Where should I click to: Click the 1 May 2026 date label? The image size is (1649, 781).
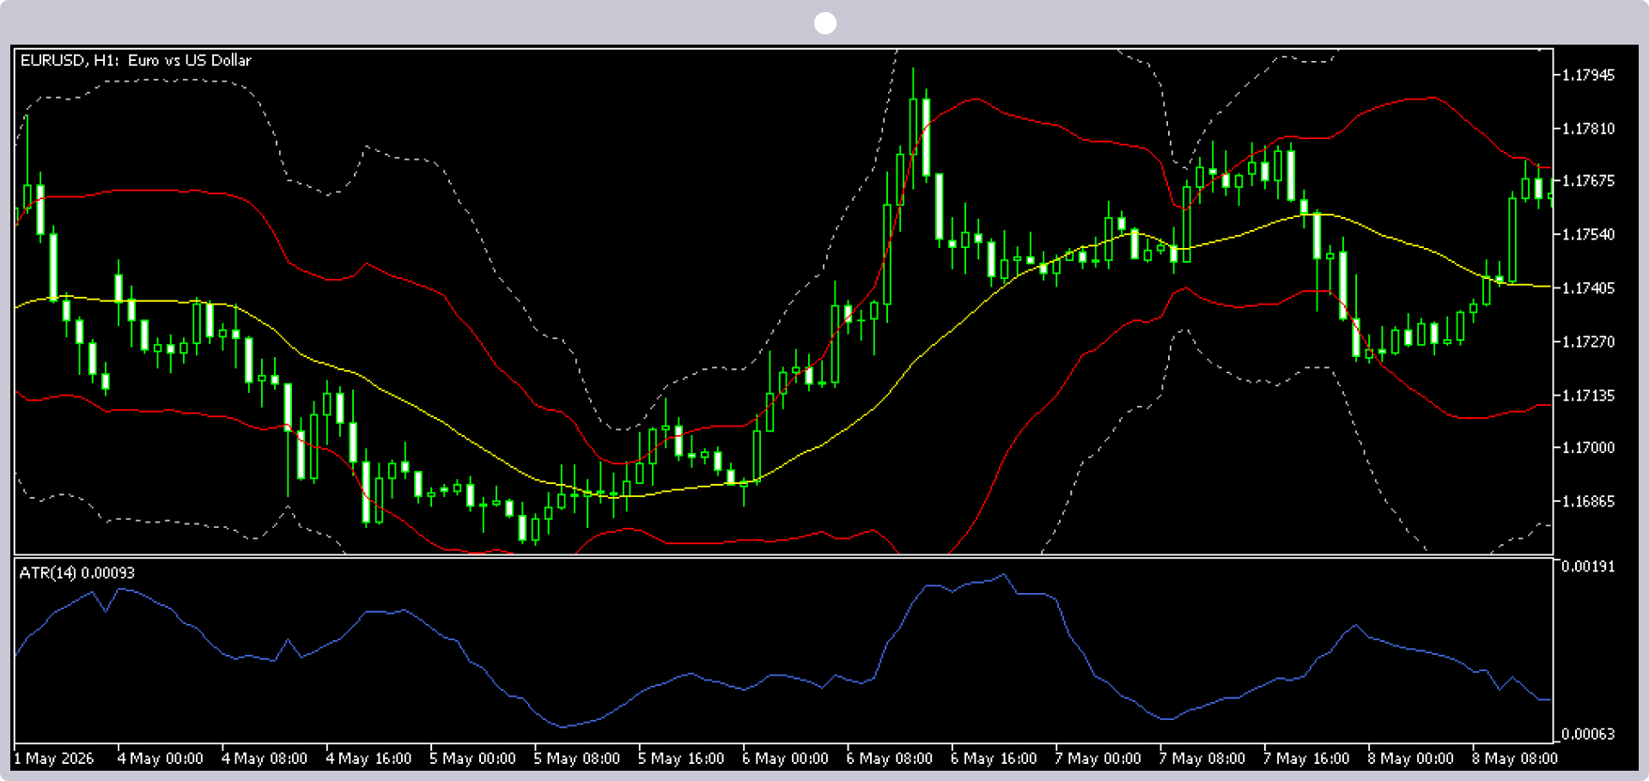tap(54, 759)
